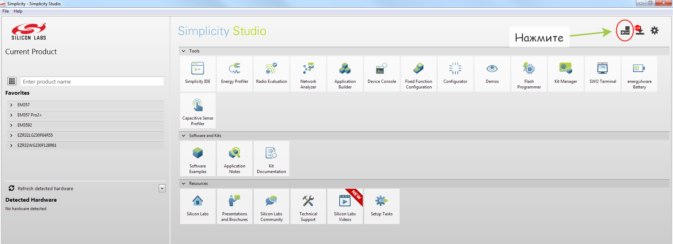Select 'No hardware detected' text
Screen dimensions: 673x244
pos(26,209)
